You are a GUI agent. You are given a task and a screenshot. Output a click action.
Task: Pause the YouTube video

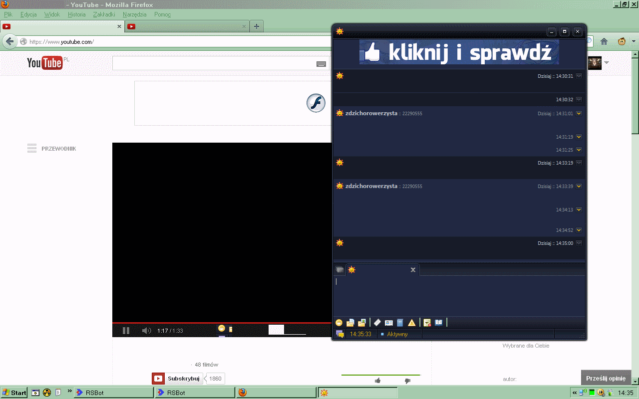coord(126,331)
